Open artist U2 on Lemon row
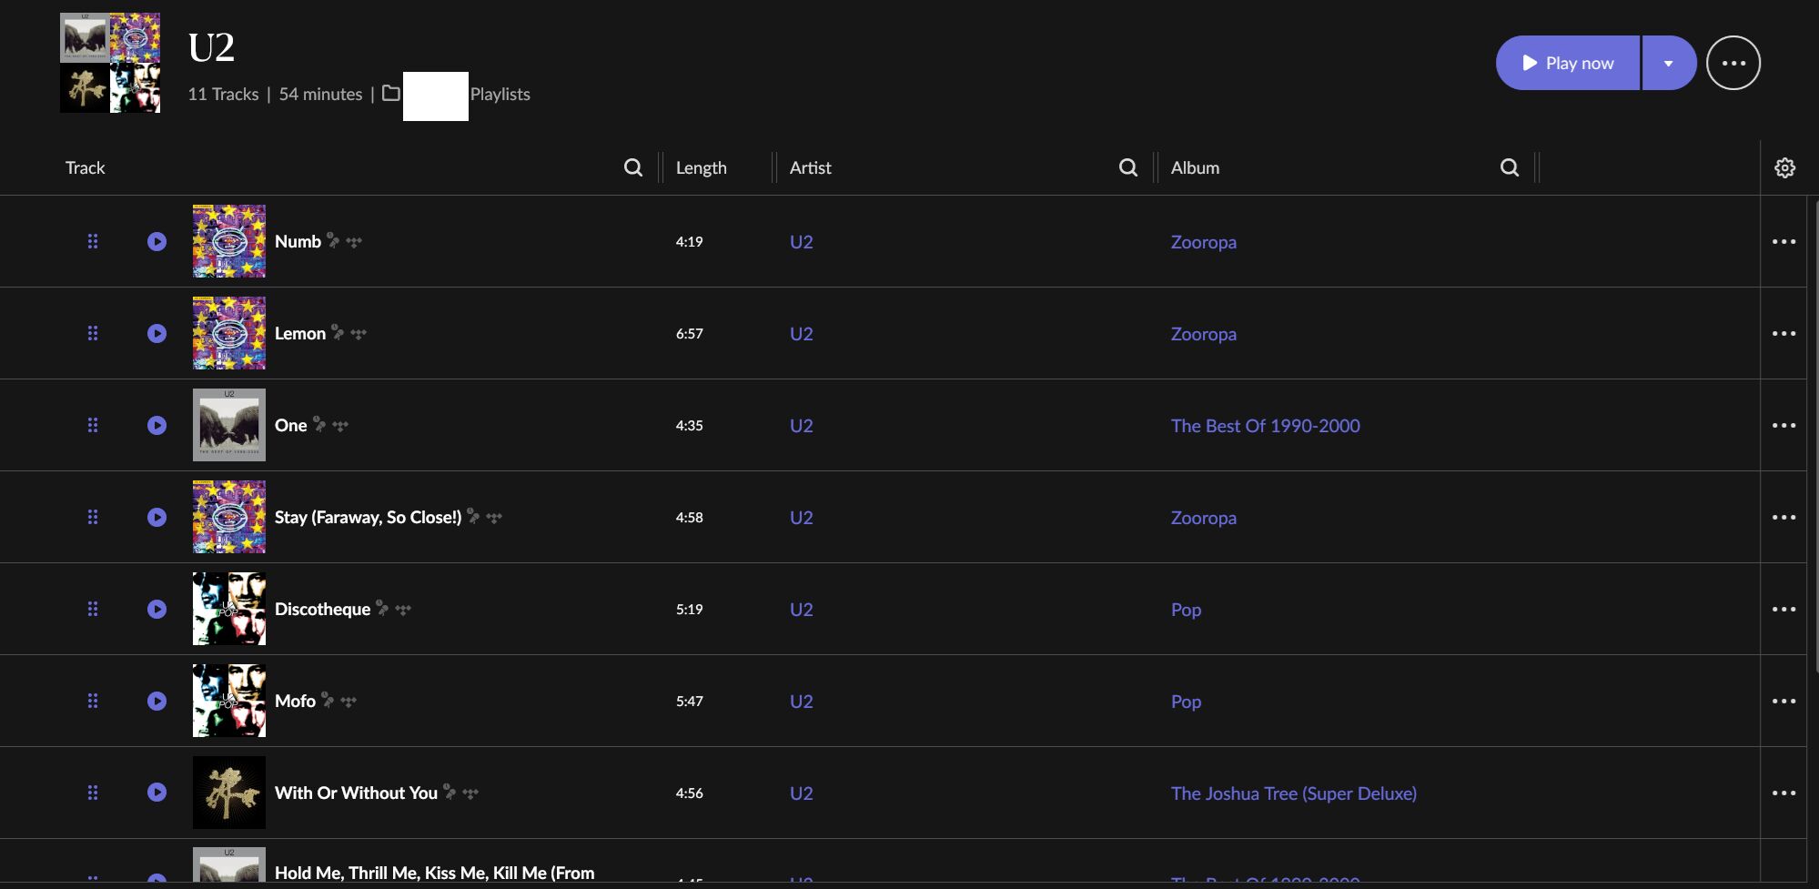Screen dimensions: 1819x889 point(802,334)
